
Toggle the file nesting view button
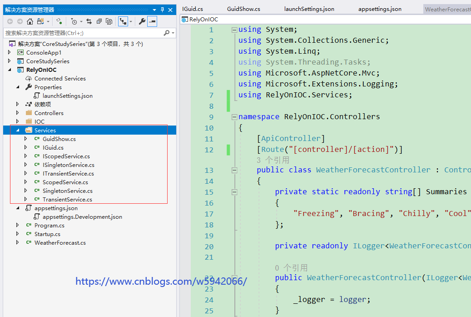click(x=123, y=21)
